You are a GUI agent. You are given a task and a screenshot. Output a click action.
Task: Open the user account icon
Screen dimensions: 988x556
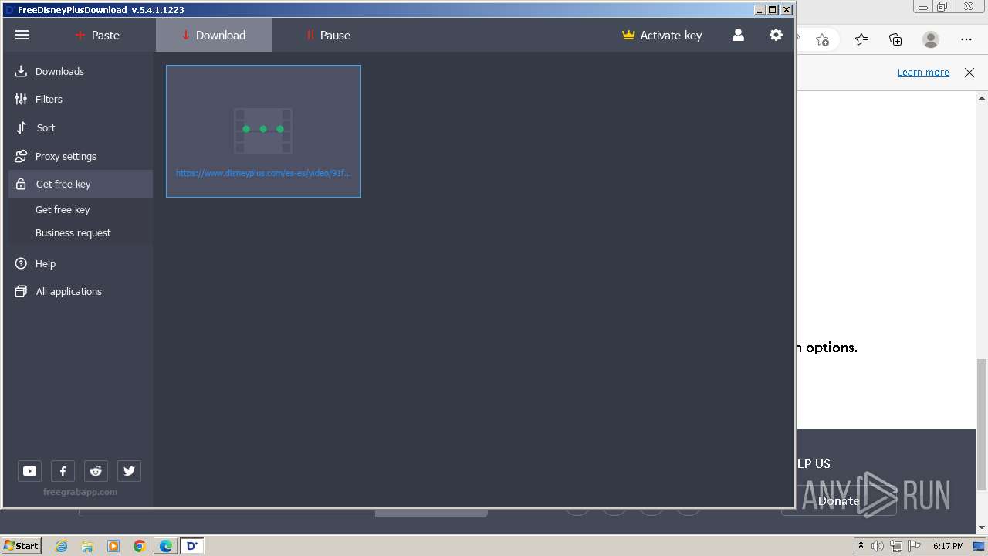pos(738,35)
